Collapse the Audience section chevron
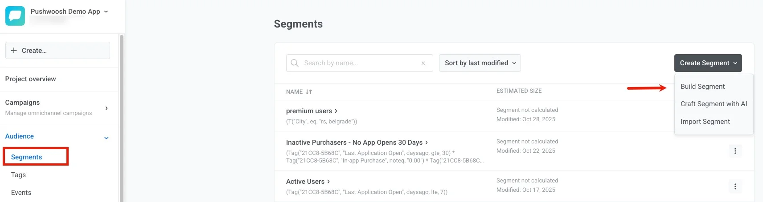 [x=106, y=138]
